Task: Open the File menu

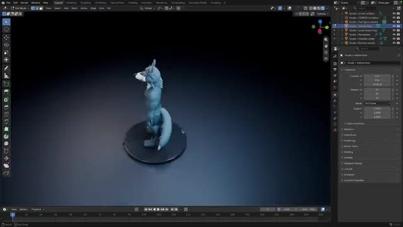Action: 8,3
